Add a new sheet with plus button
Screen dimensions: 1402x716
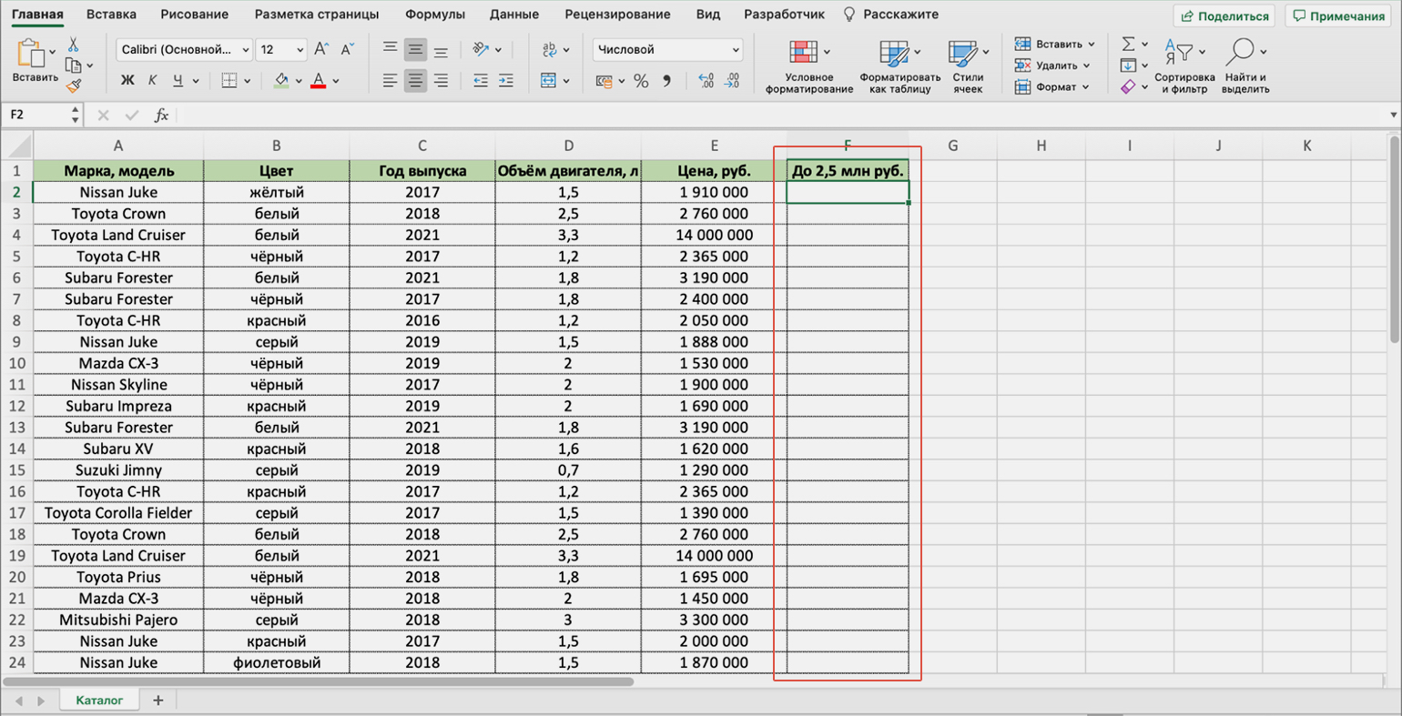157,700
